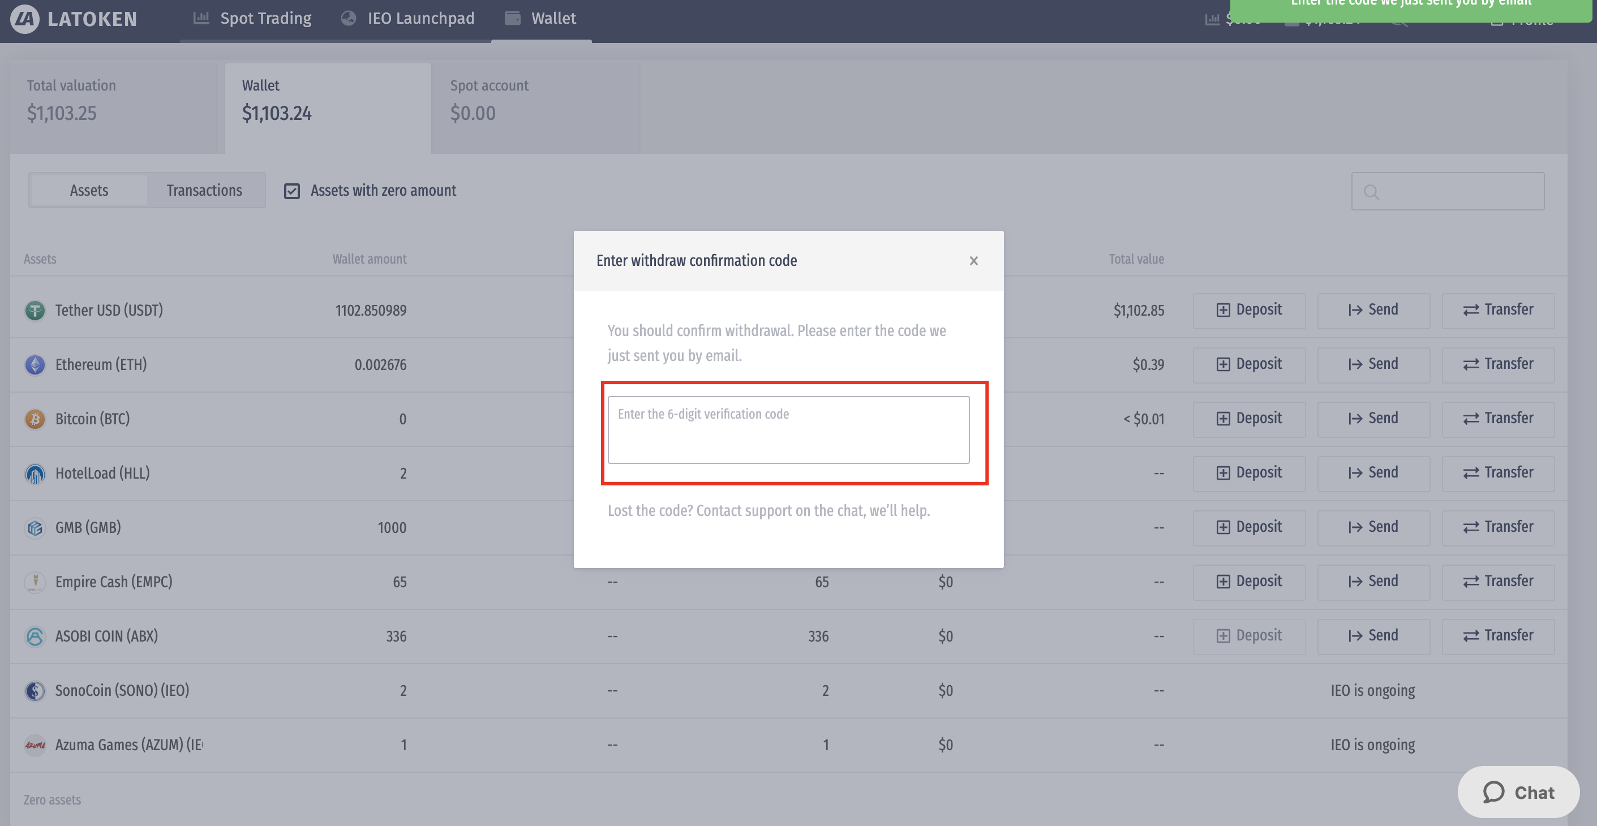
Task: Click the GMB token icon
Action: [35, 528]
